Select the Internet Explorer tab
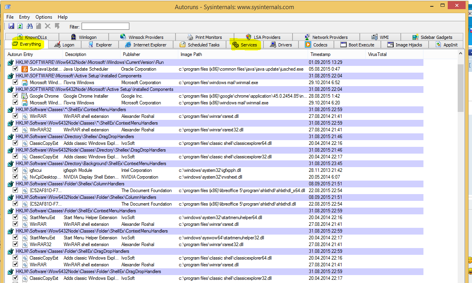 tap(146, 45)
